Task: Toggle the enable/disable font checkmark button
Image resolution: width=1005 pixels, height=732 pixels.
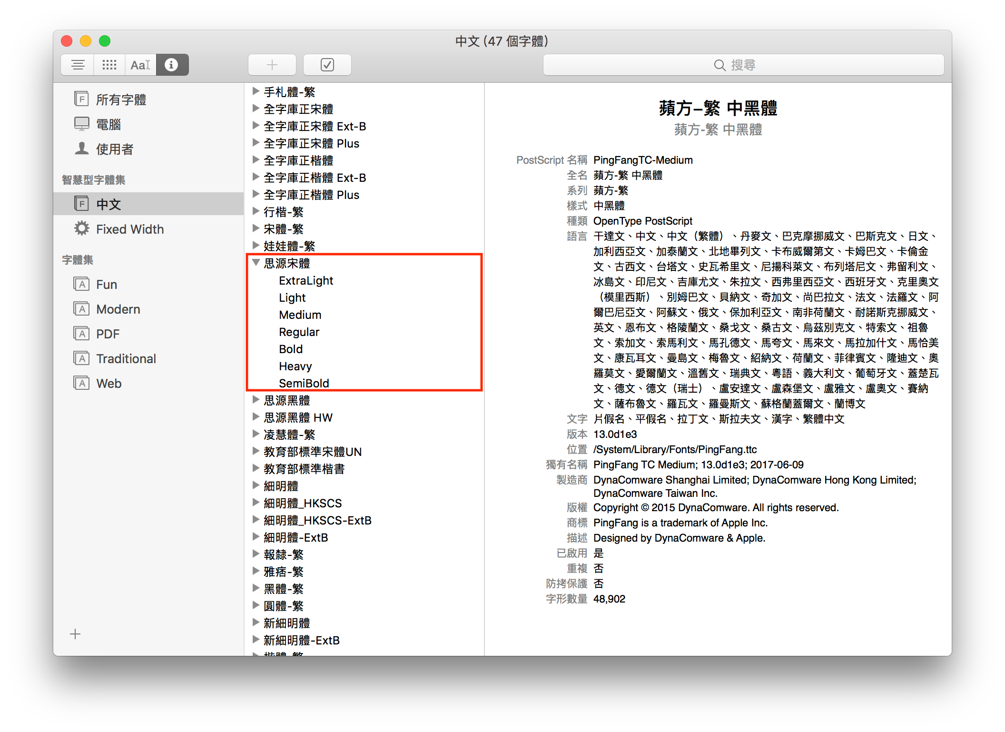Action: (327, 65)
